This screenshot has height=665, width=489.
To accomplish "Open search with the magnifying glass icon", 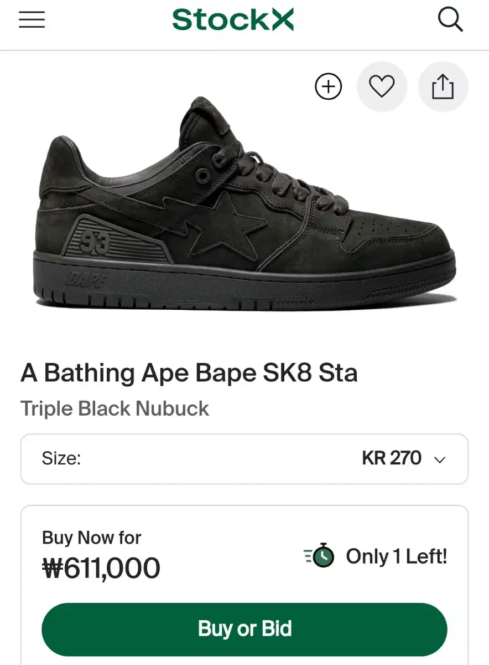I will [450, 21].
